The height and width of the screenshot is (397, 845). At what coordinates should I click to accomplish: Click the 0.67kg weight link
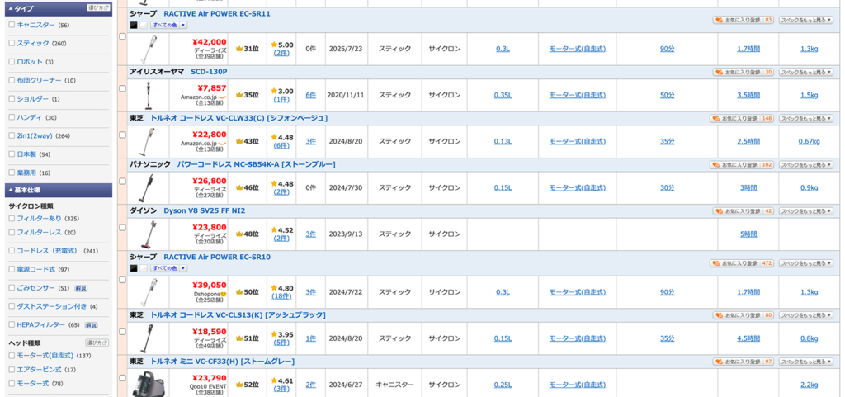tap(809, 142)
